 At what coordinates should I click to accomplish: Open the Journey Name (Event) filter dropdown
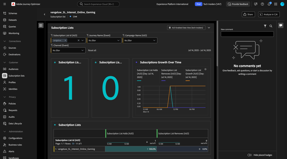(104, 40)
